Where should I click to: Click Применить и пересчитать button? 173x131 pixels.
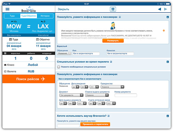(x=95, y=124)
